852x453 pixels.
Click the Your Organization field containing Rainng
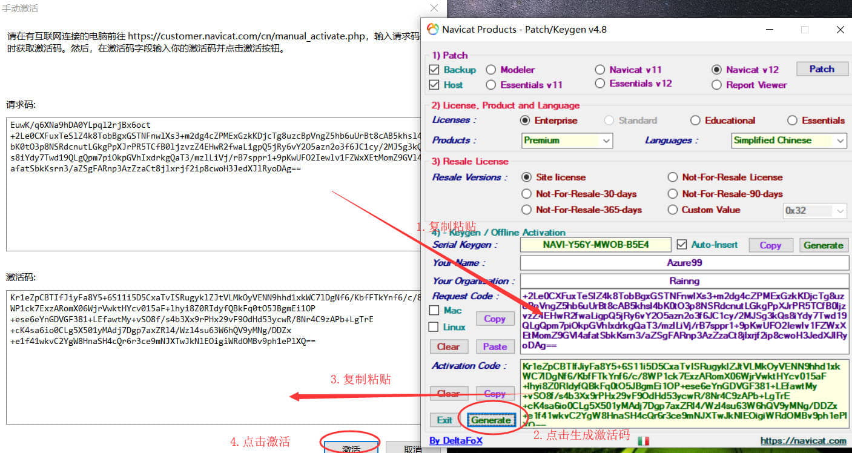[x=684, y=281]
